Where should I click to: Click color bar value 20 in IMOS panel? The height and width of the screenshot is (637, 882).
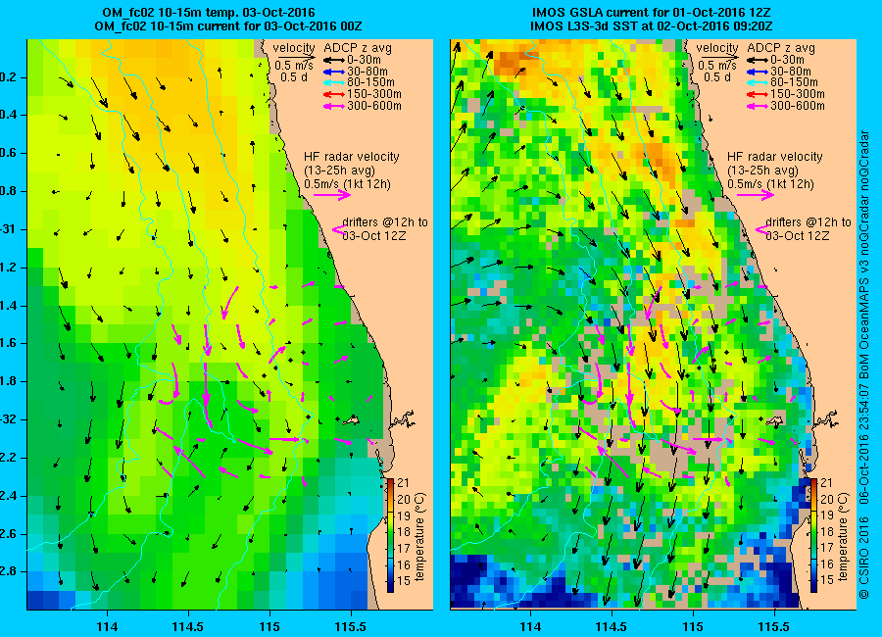coord(826,499)
